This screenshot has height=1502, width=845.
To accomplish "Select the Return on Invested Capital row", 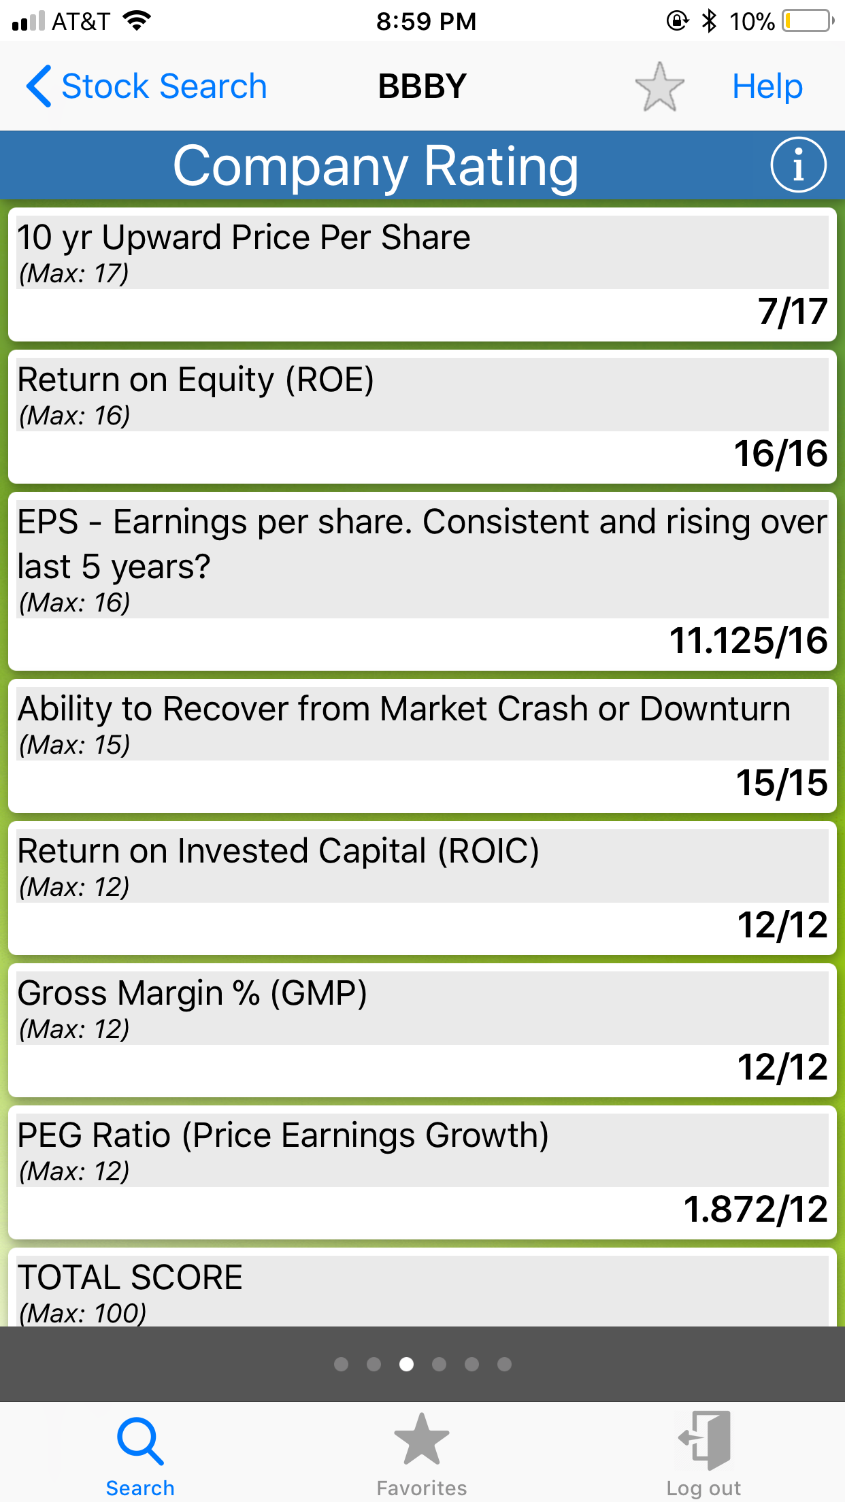I will [x=422, y=888].
